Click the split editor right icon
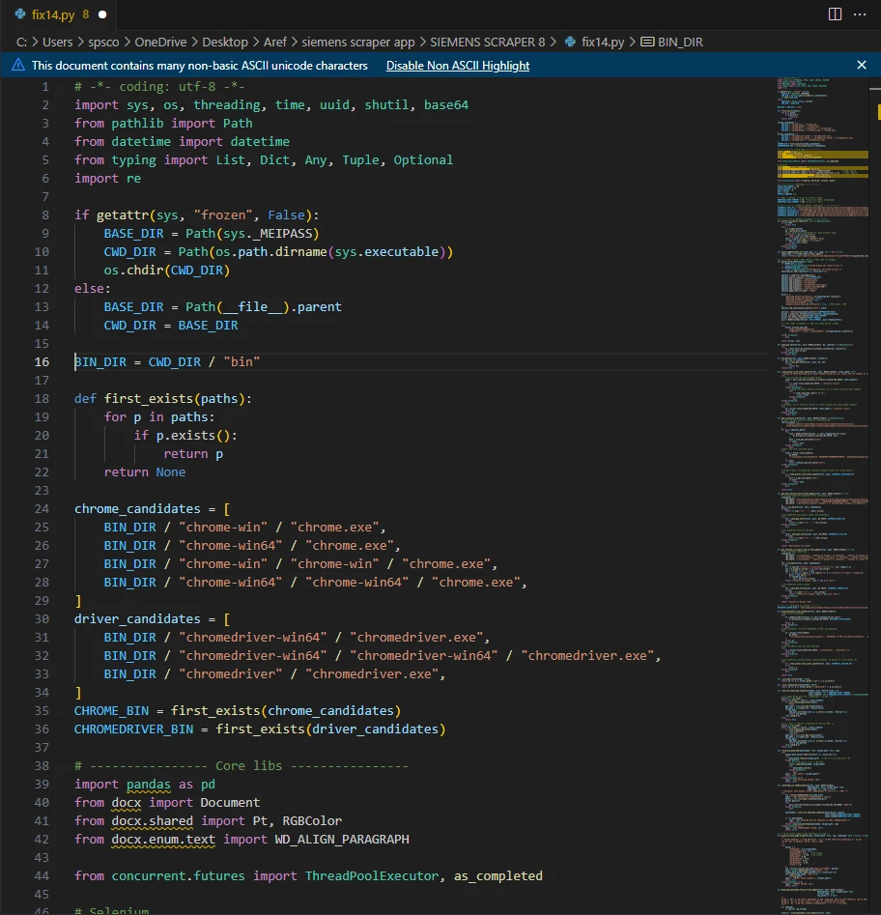Image resolution: width=881 pixels, height=915 pixels. click(x=835, y=14)
